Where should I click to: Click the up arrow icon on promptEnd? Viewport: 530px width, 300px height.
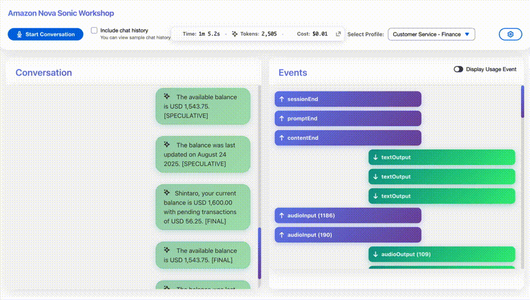[281, 118]
